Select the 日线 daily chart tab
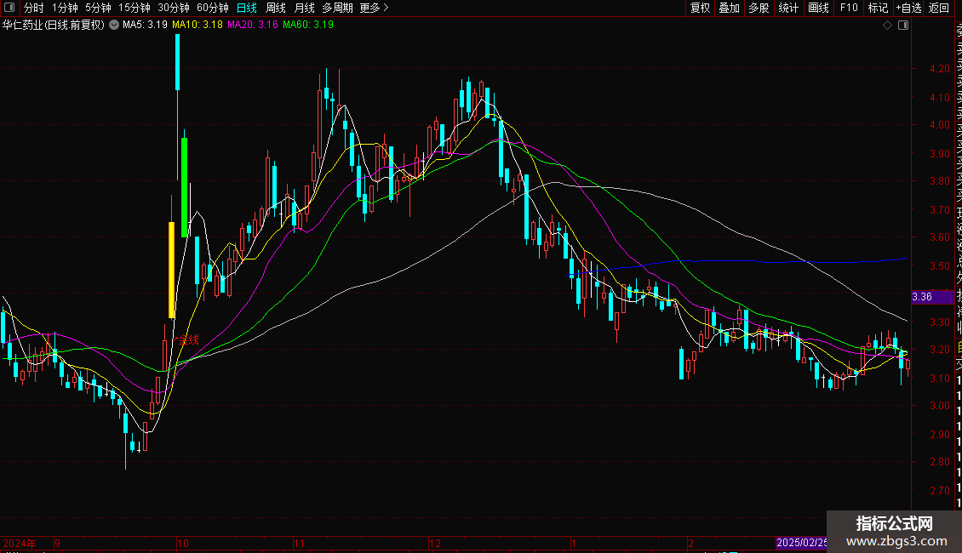Screen dimensions: 962x553 [x=247, y=8]
